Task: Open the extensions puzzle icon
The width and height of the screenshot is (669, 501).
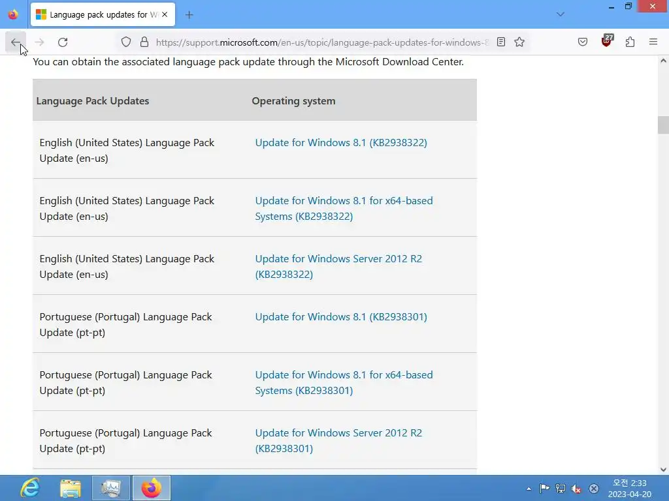Action: (630, 42)
